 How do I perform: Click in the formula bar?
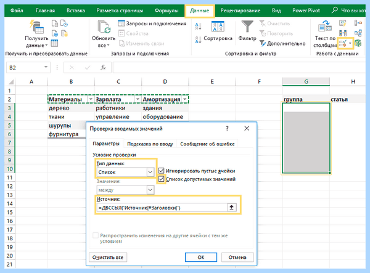pos(239,68)
